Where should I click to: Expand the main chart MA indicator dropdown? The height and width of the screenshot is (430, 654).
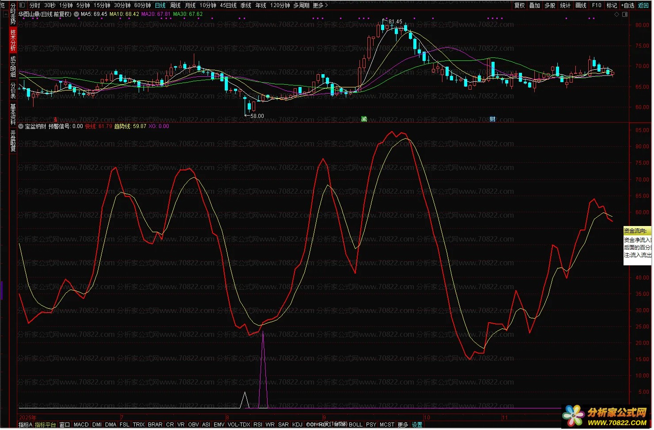pos(76,14)
